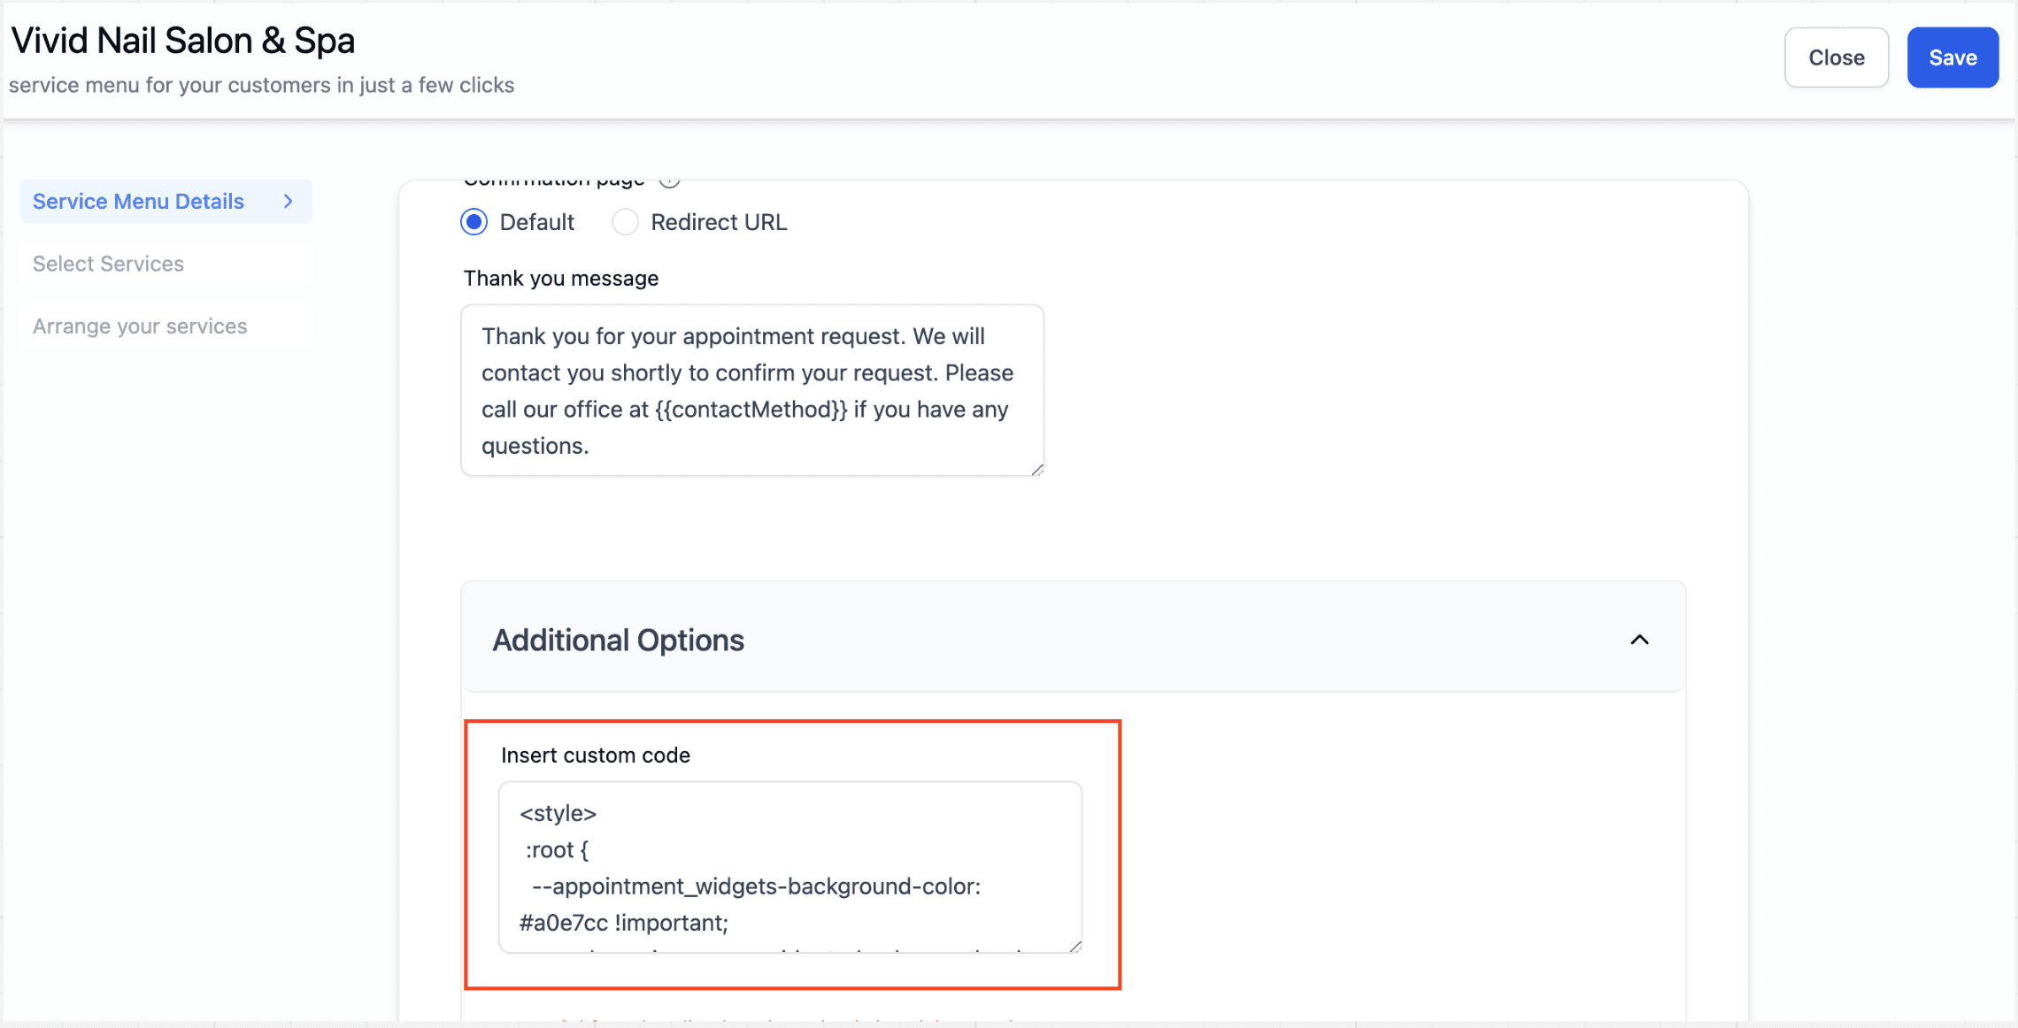Click the Vivid Nail Salon & Spa title
The width and height of the screenshot is (2018, 1028).
point(183,41)
